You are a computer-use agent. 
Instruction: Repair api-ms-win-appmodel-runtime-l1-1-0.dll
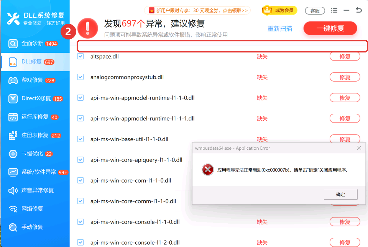(x=345, y=98)
